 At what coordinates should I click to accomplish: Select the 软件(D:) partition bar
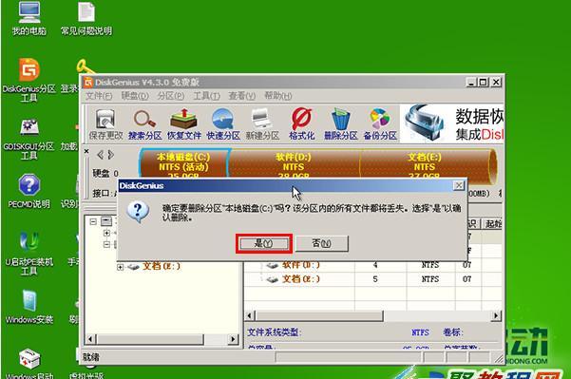(x=294, y=163)
